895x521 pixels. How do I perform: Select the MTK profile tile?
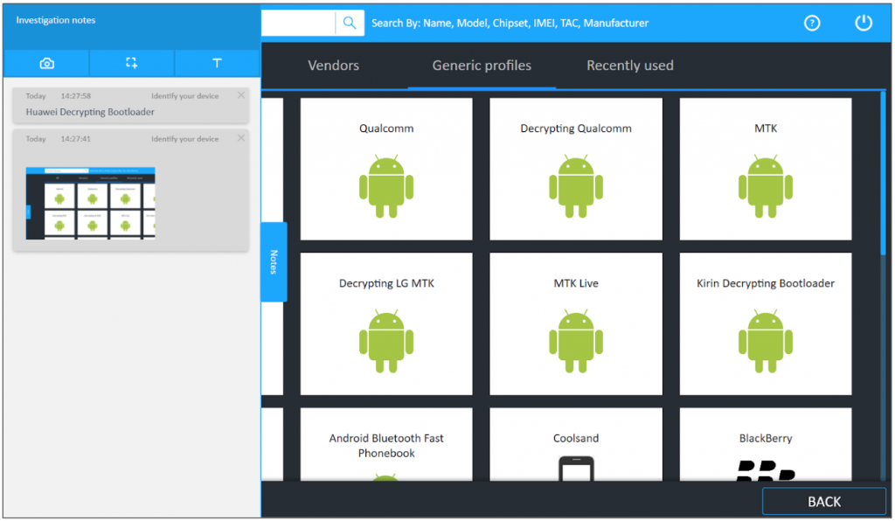coord(766,169)
